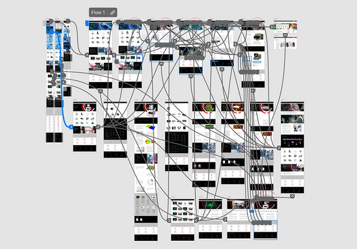
Task: Select the first artboard in second row
Action: click(x=85, y=126)
